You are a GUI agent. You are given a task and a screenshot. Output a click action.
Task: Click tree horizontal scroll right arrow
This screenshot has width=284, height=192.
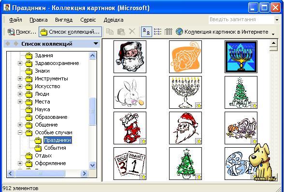pos(84,174)
